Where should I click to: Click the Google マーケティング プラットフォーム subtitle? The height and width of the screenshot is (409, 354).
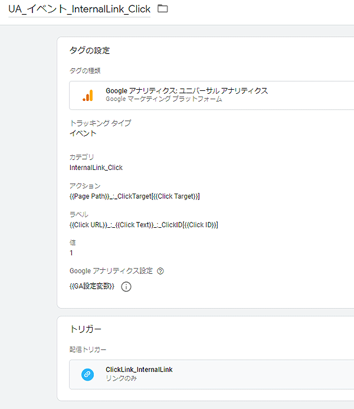pos(164,99)
